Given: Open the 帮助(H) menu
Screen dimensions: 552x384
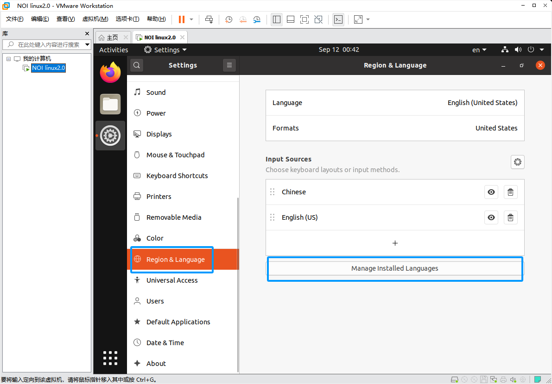Looking at the screenshot, I should [x=156, y=19].
